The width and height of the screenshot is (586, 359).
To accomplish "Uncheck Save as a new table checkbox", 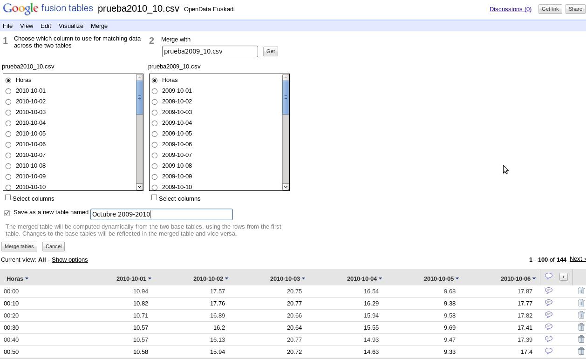I will (7, 213).
